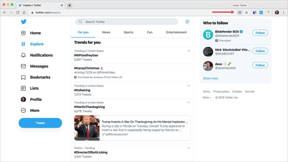The width and height of the screenshot is (288, 162).
Task: Bookmark this page with the star icon
Action: point(247,13)
